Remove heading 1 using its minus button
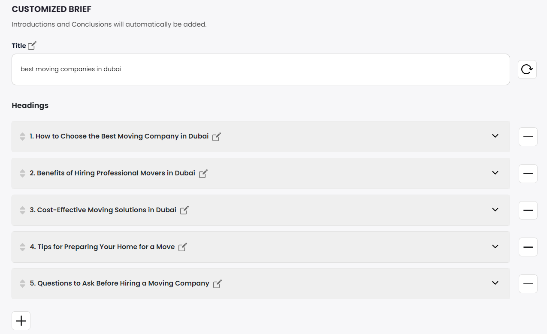Screen dimensions: 547x334 (x=528, y=137)
